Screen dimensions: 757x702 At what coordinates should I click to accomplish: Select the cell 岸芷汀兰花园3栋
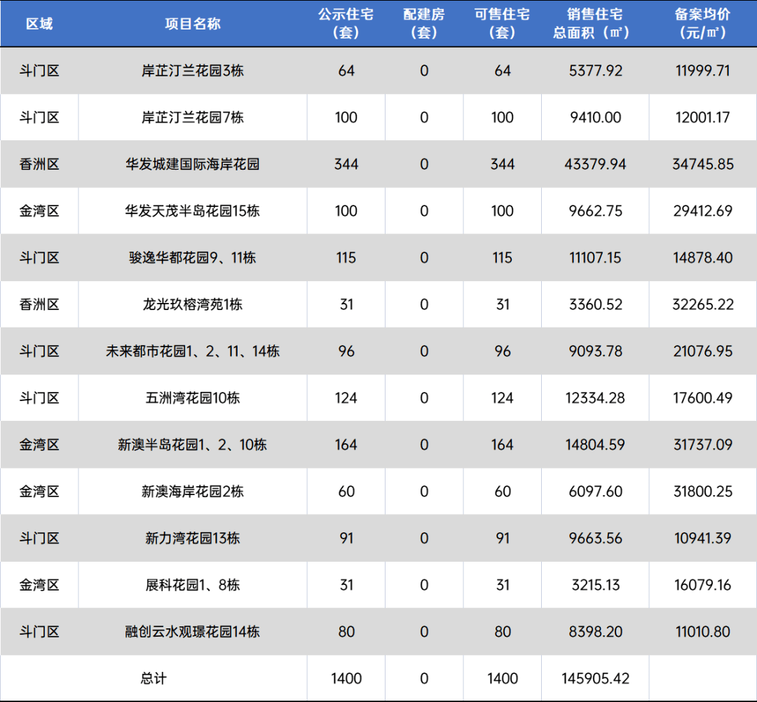coord(193,71)
